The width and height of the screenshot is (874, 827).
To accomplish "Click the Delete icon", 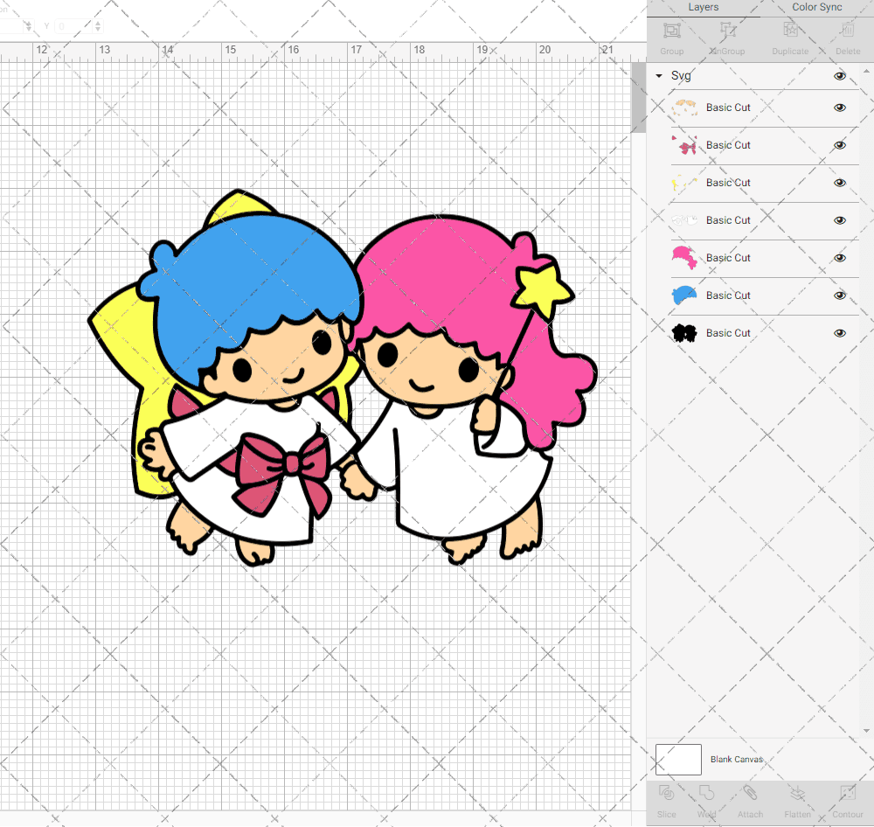I will [846, 38].
